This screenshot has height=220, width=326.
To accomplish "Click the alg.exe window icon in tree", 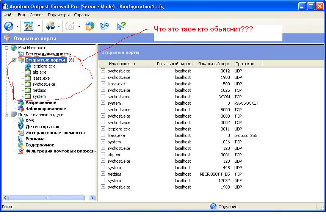I will (28, 72).
